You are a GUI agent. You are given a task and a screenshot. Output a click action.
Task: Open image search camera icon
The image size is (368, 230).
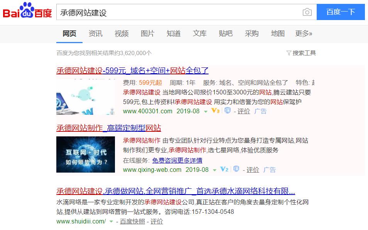[x=307, y=12]
